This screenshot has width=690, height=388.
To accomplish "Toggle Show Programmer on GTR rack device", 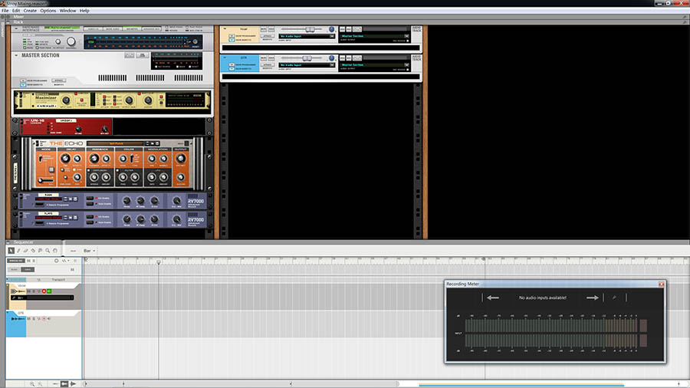I will coord(232,64).
